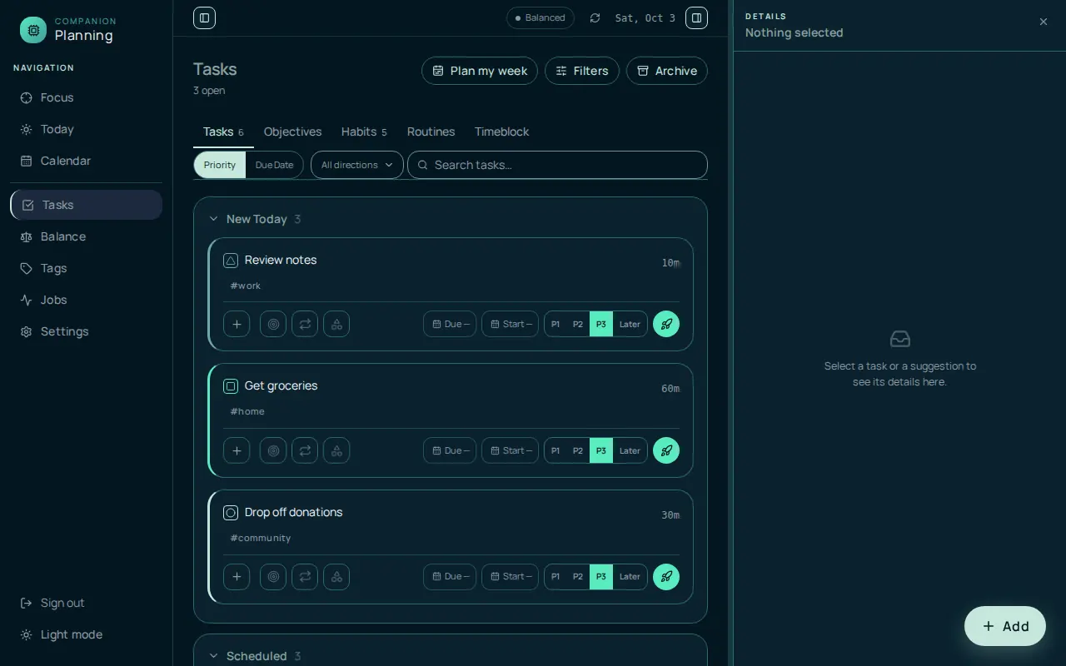Collapse the New Today section
Image resolution: width=1066 pixels, height=666 pixels.
click(x=214, y=219)
